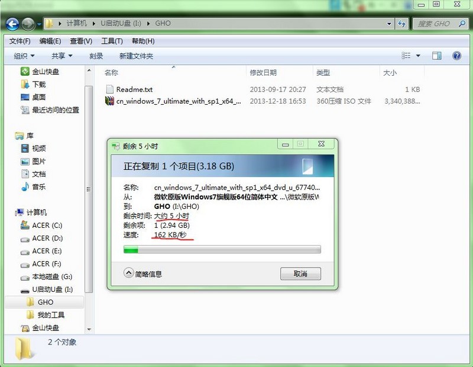473x367 pixels.
Task: Click the 刻录 toolbar button
Action: tap(96, 56)
